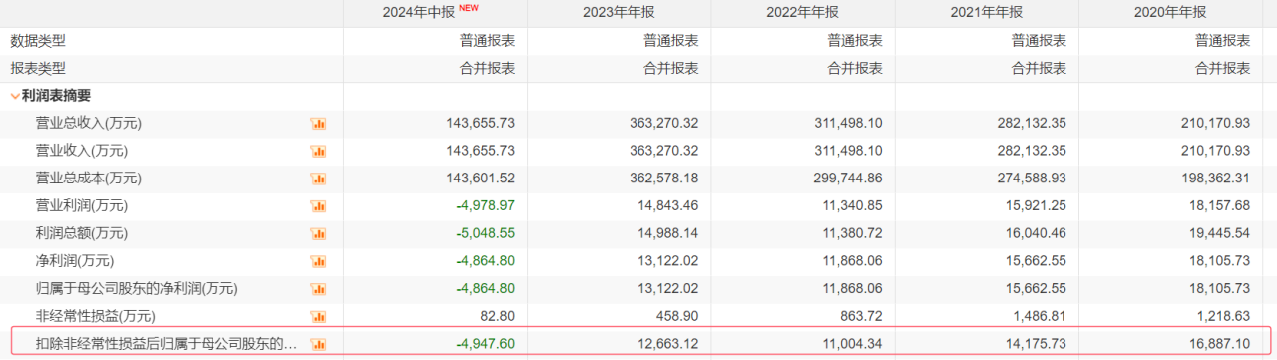Open chart icon for 营业收入 row
Image resolution: width=1277 pixels, height=360 pixels.
click(x=319, y=152)
